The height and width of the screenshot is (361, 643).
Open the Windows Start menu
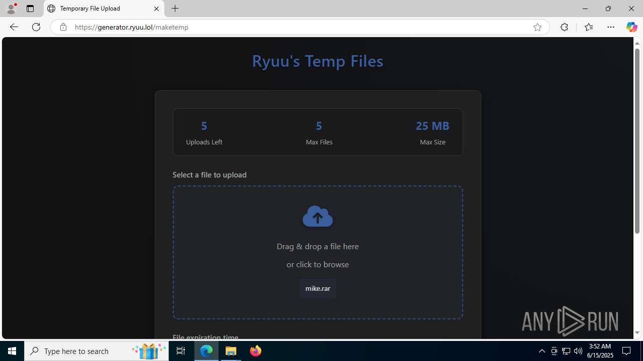pos(12,351)
